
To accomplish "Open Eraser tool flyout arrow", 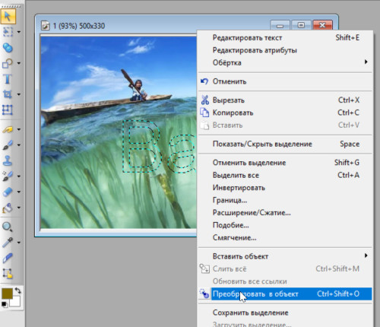I will point(19,192).
